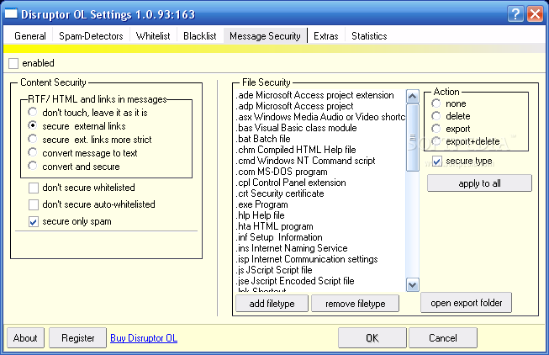This screenshot has height=355, width=549.
Task: Tick the enabled checkbox
Action: (13, 63)
